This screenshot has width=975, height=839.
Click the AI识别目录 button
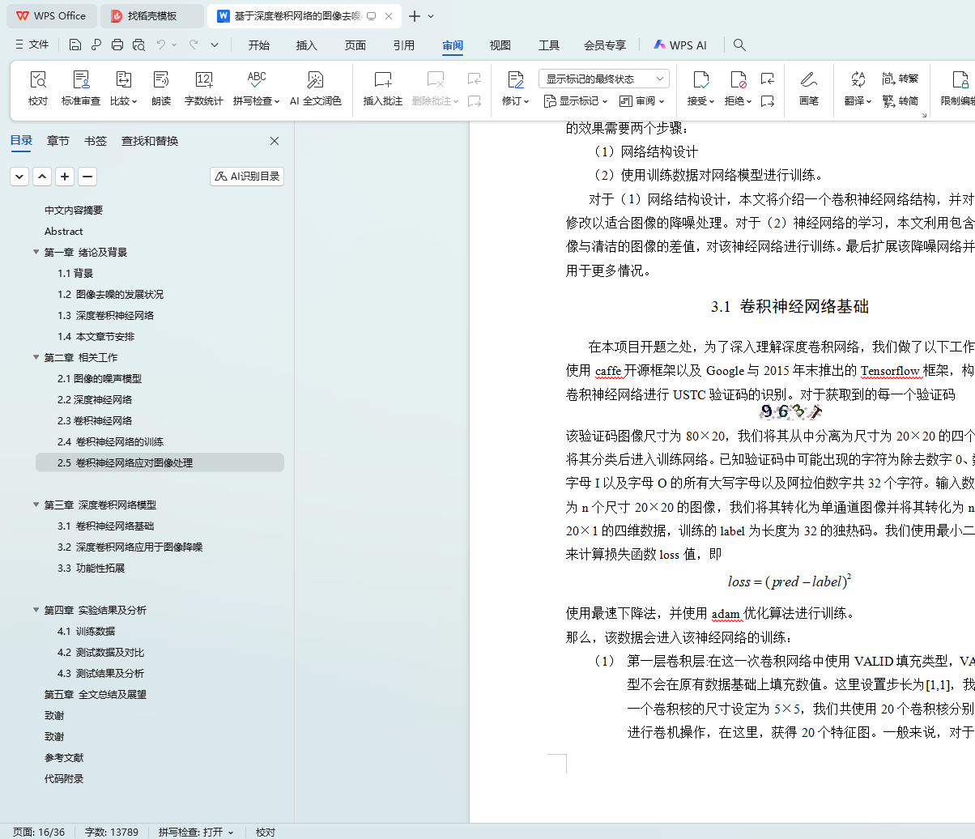[x=247, y=177]
